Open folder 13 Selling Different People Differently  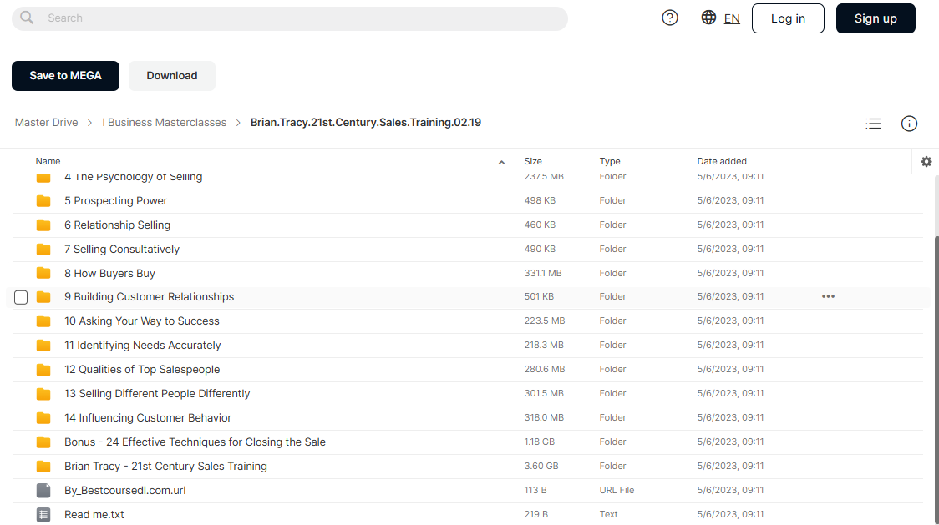pos(157,394)
